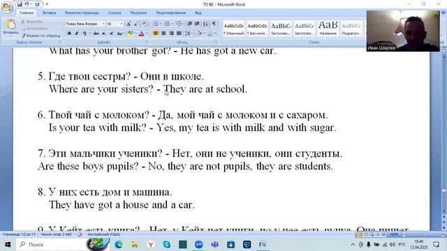
Task: Undo the last action
Action: coord(27,4)
